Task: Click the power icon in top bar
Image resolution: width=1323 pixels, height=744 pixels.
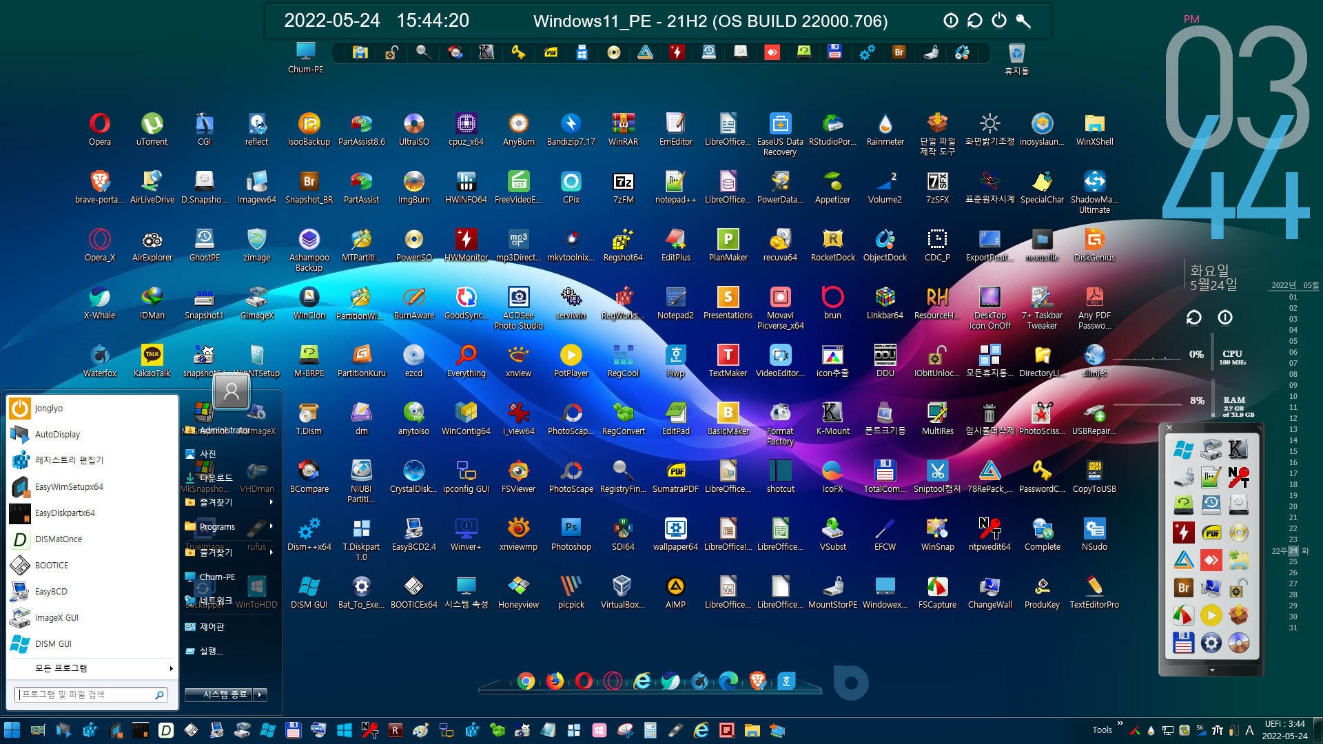Action: [x=998, y=21]
